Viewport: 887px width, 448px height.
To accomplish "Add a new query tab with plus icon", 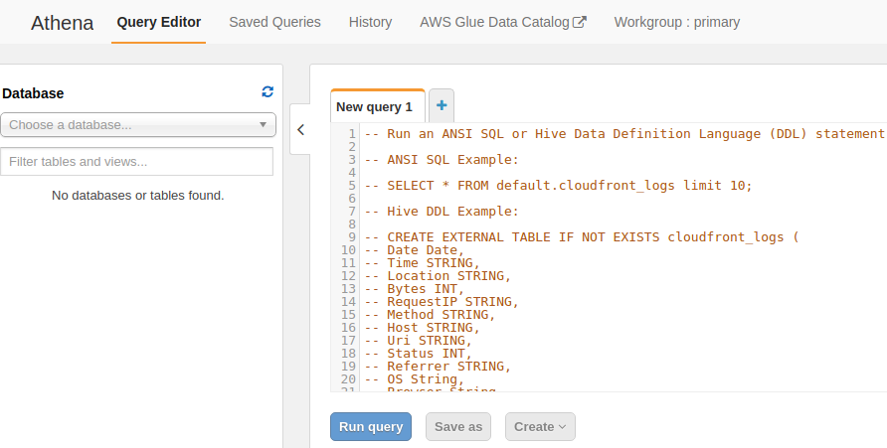I will (442, 105).
